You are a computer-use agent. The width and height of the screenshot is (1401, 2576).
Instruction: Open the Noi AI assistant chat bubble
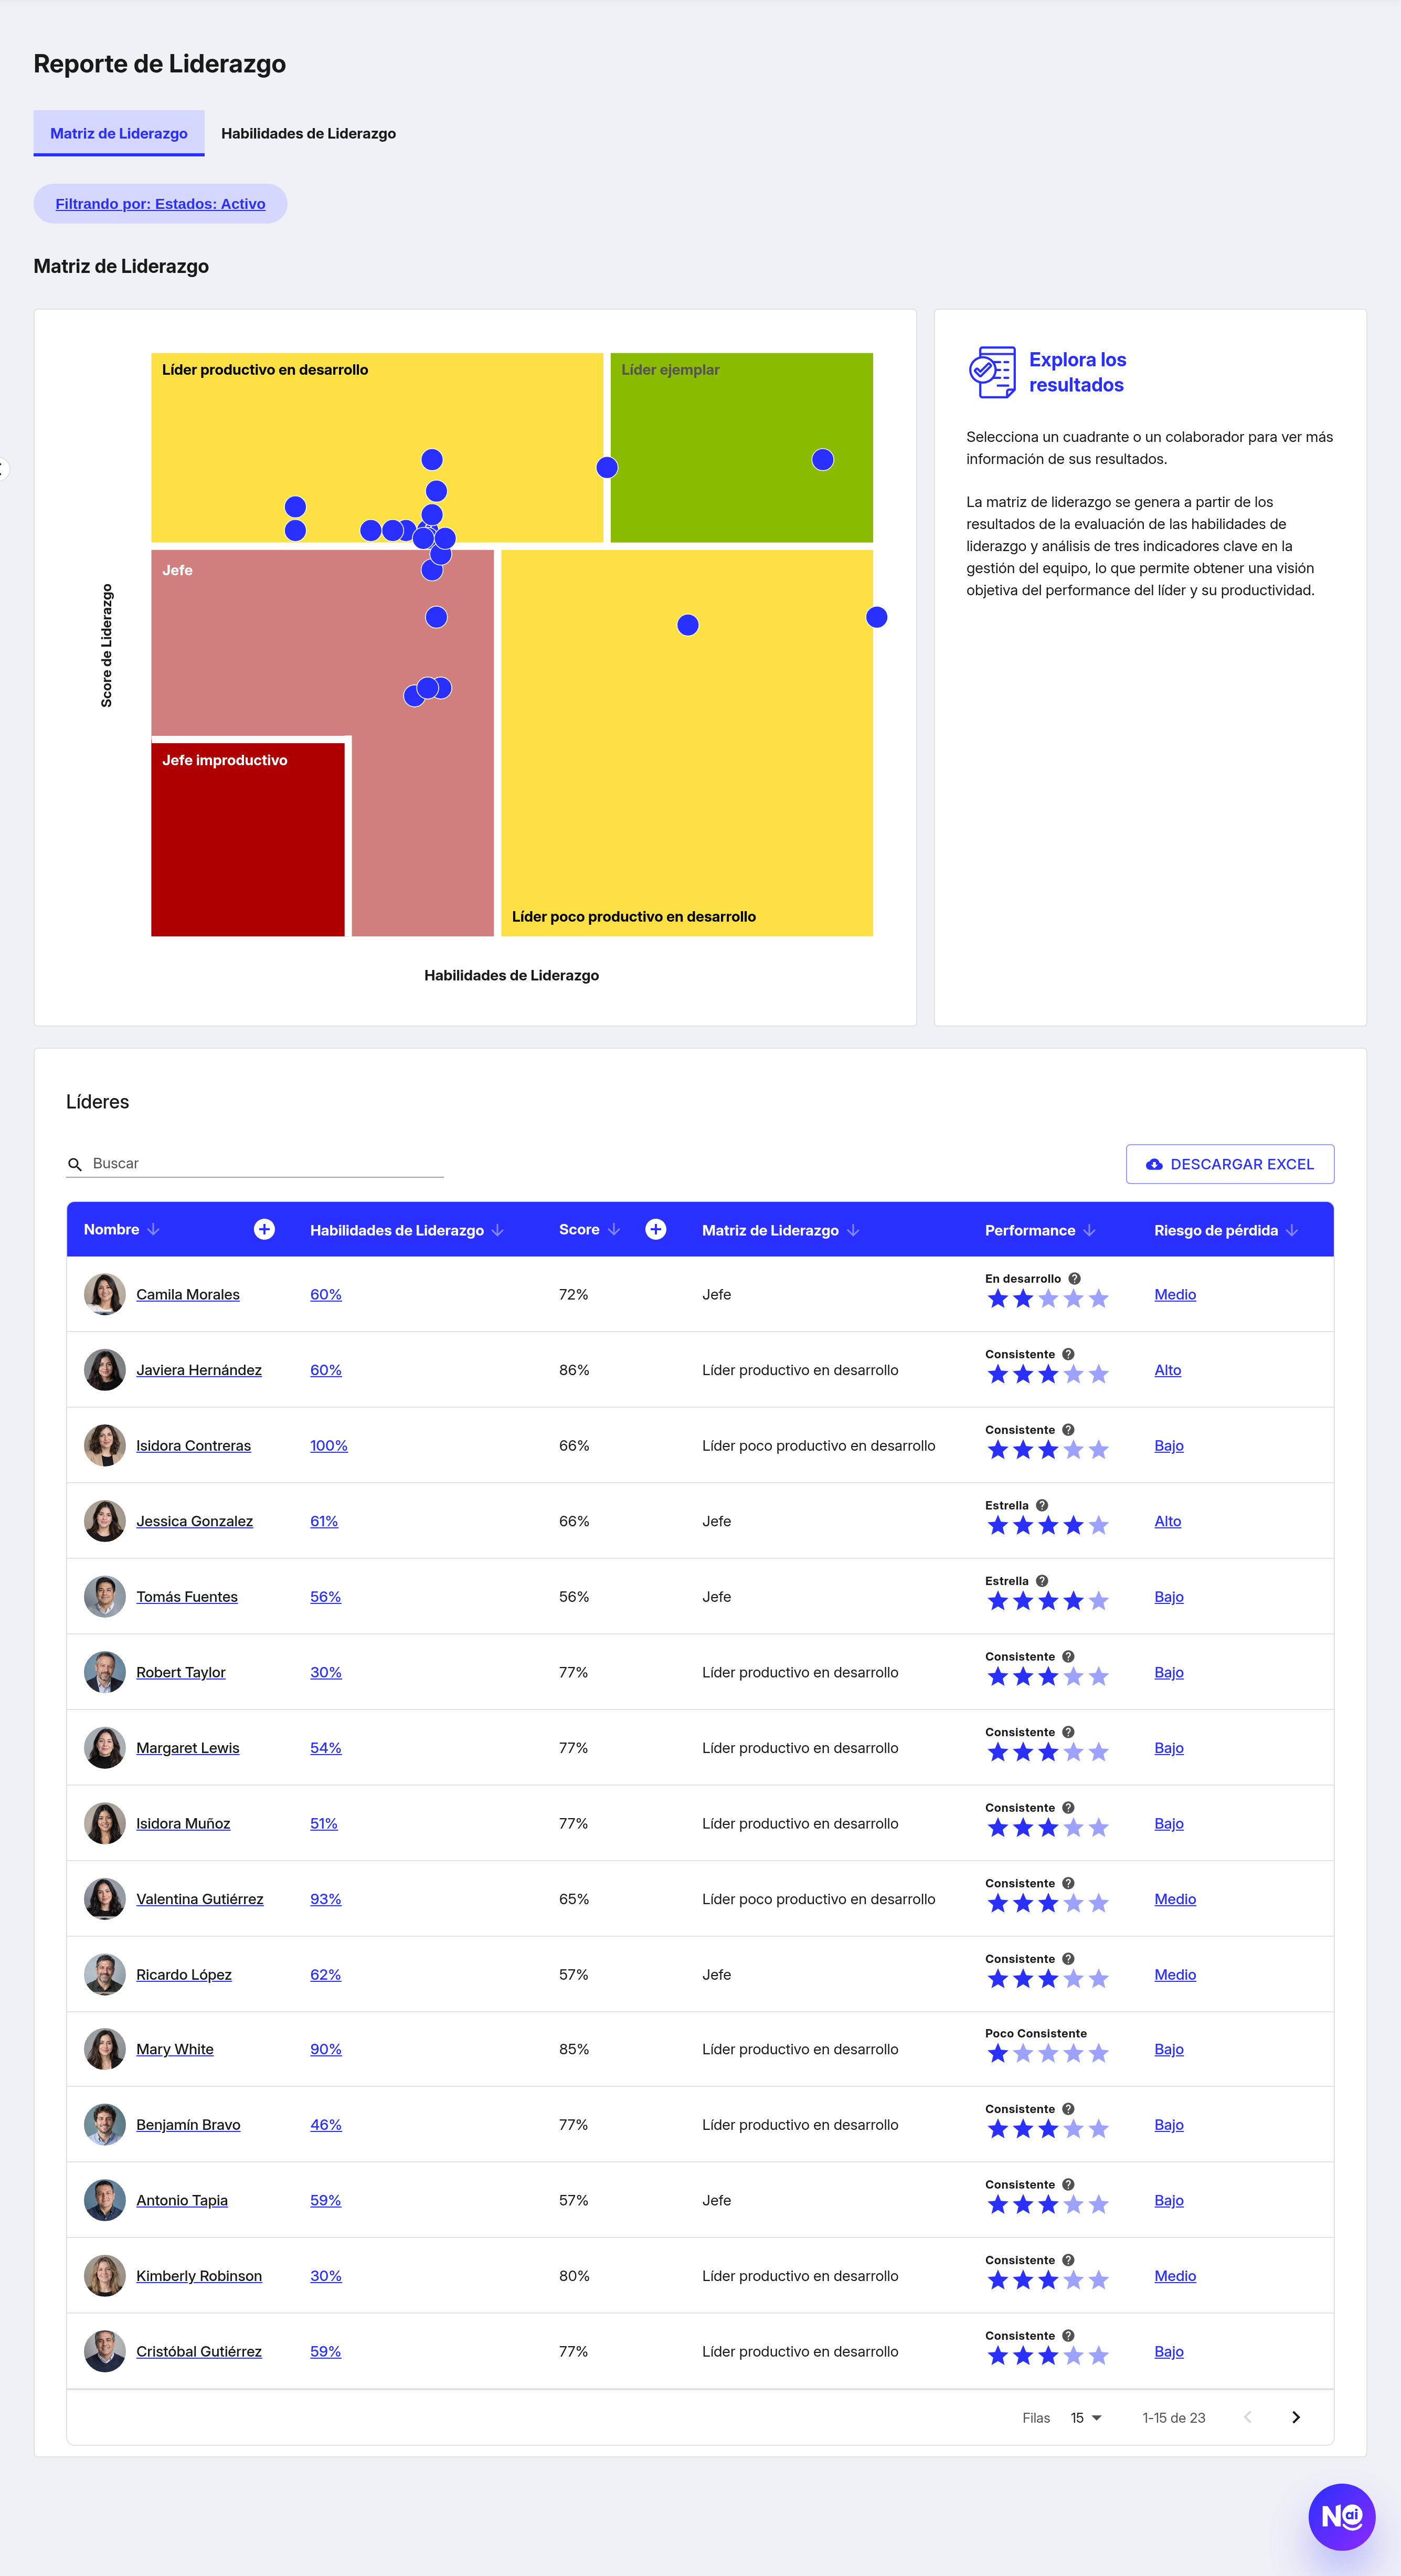(x=1341, y=2516)
